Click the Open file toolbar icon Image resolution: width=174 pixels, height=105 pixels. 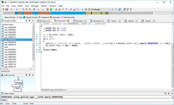(x=3, y=10)
